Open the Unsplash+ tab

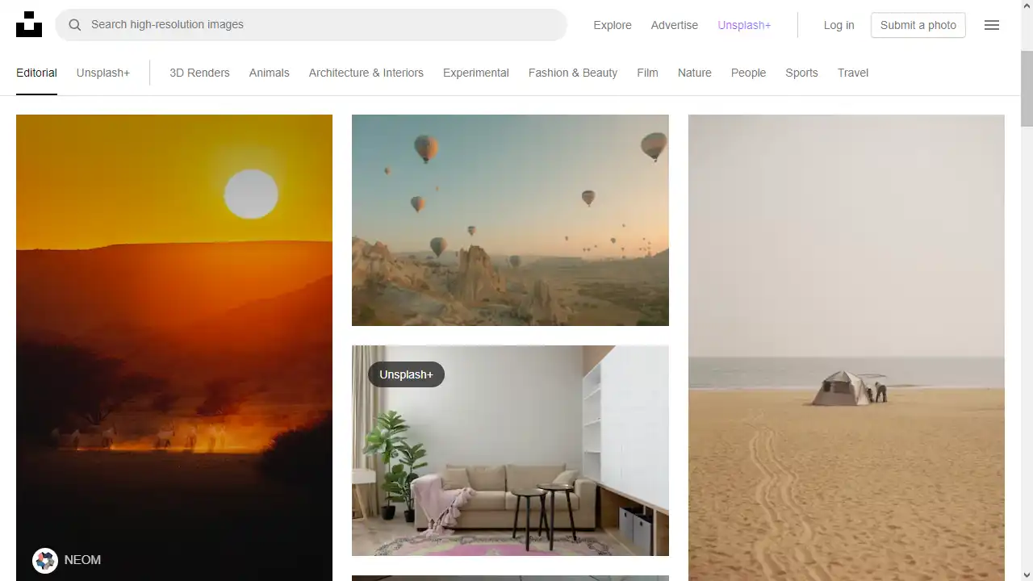[102, 73]
